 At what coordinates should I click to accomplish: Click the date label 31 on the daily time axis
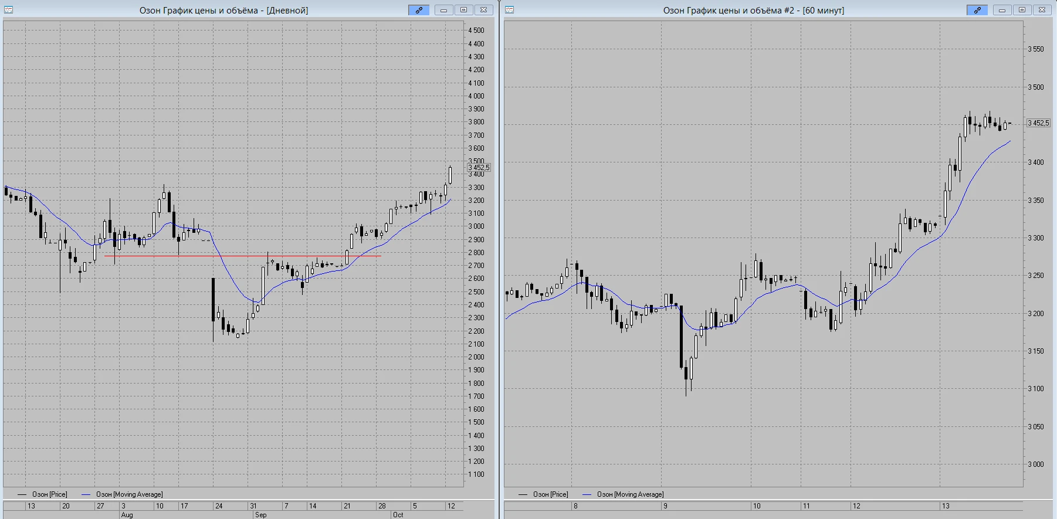(253, 506)
